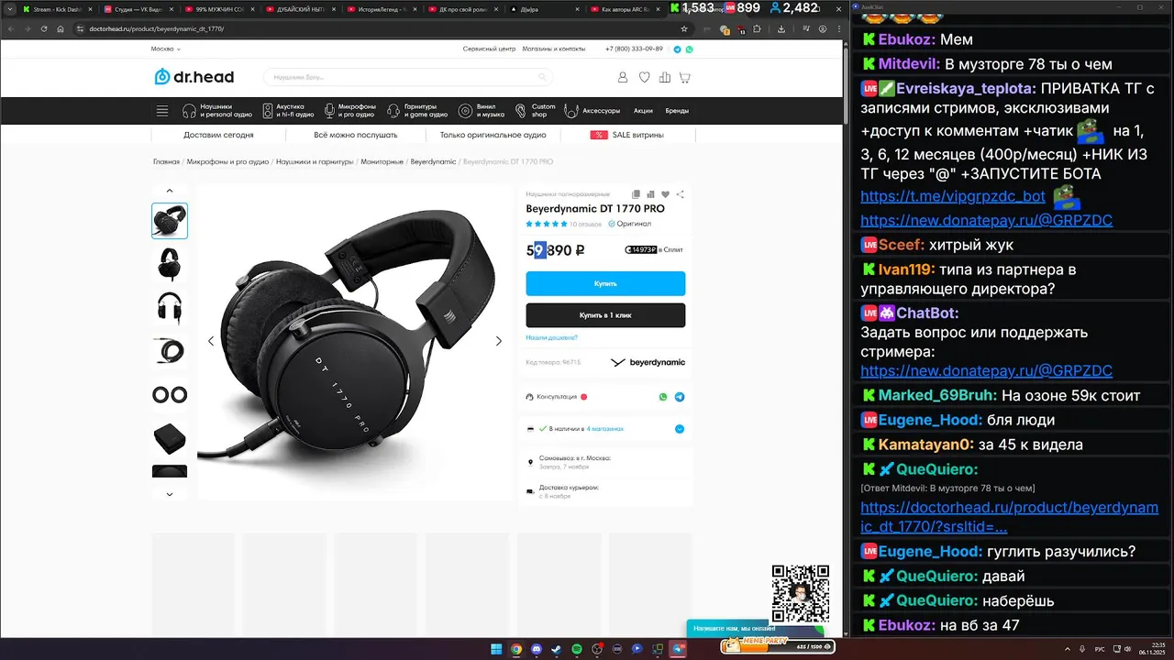This screenshot has height=660, width=1174.
Task: Select the coiled cable thumbnail
Action: click(x=170, y=351)
